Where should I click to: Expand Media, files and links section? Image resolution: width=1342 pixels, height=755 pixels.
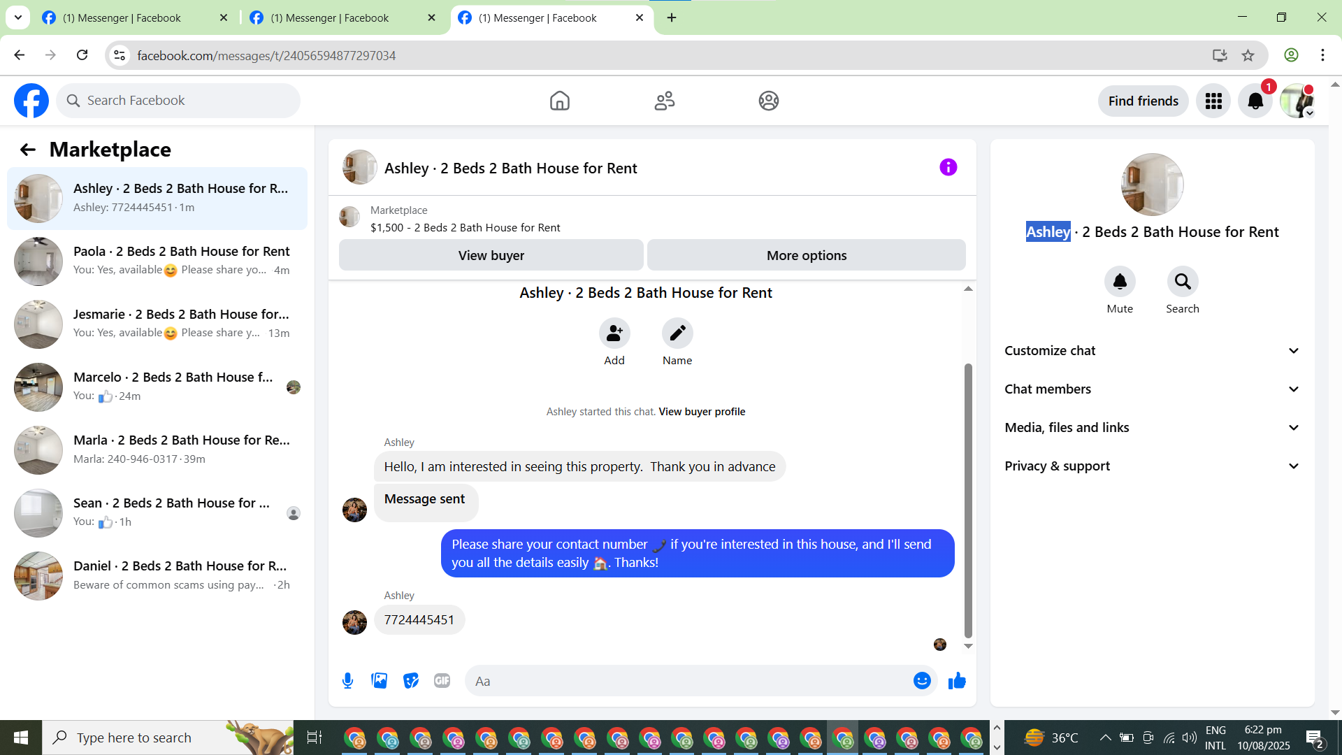click(x=1152, y=428)
